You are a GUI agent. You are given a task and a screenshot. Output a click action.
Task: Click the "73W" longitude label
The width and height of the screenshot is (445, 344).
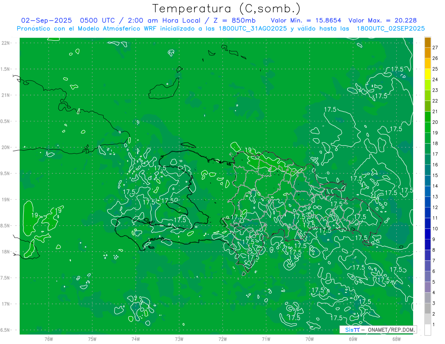[179, 339]
